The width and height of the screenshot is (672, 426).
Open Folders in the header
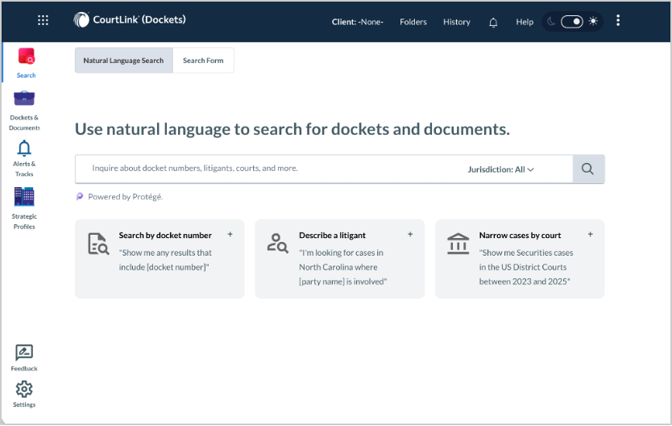pyautogui.click(x=413, y=22)
